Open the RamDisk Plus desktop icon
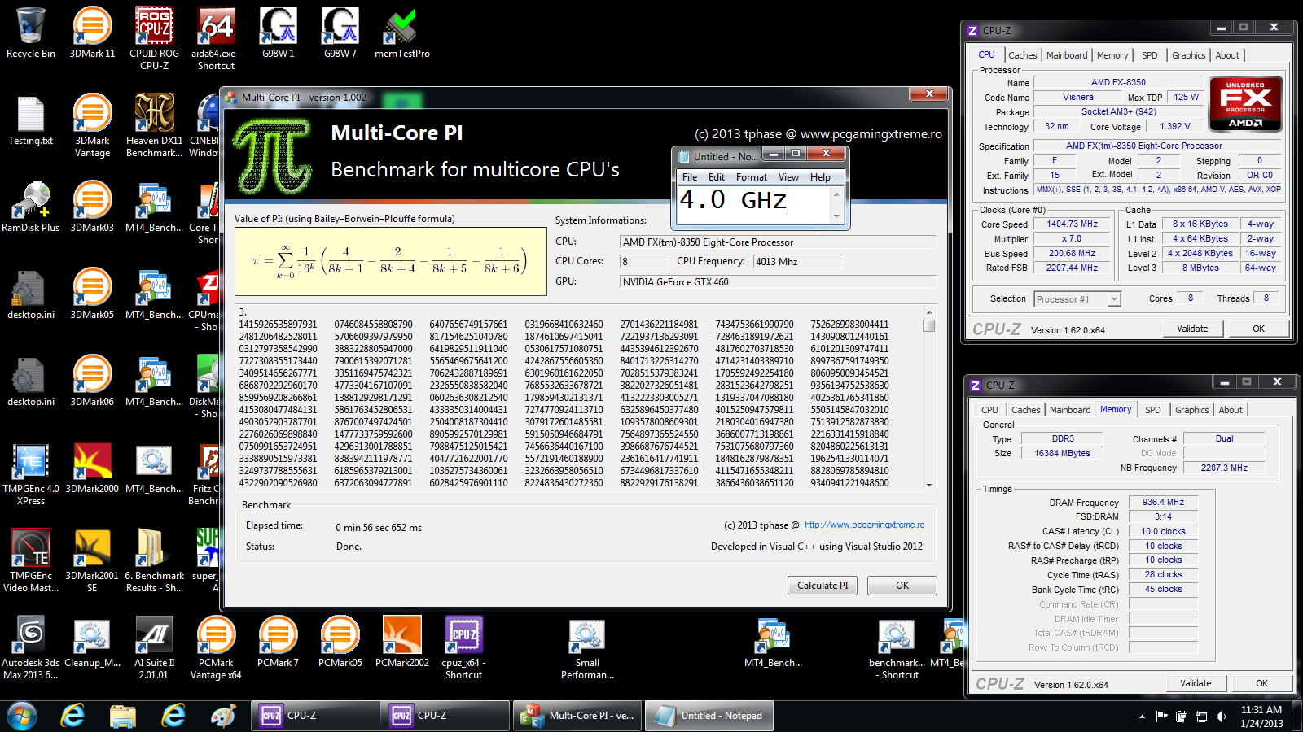Image resolution: width=1303 pixels, height=732 pixels. [x=31, y=202]
